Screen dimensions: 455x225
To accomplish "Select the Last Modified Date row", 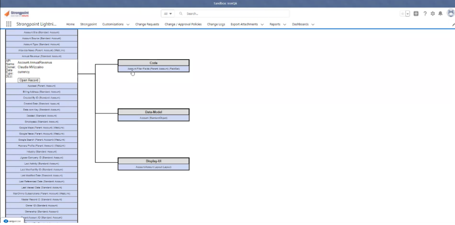I will tap(41, 176).
